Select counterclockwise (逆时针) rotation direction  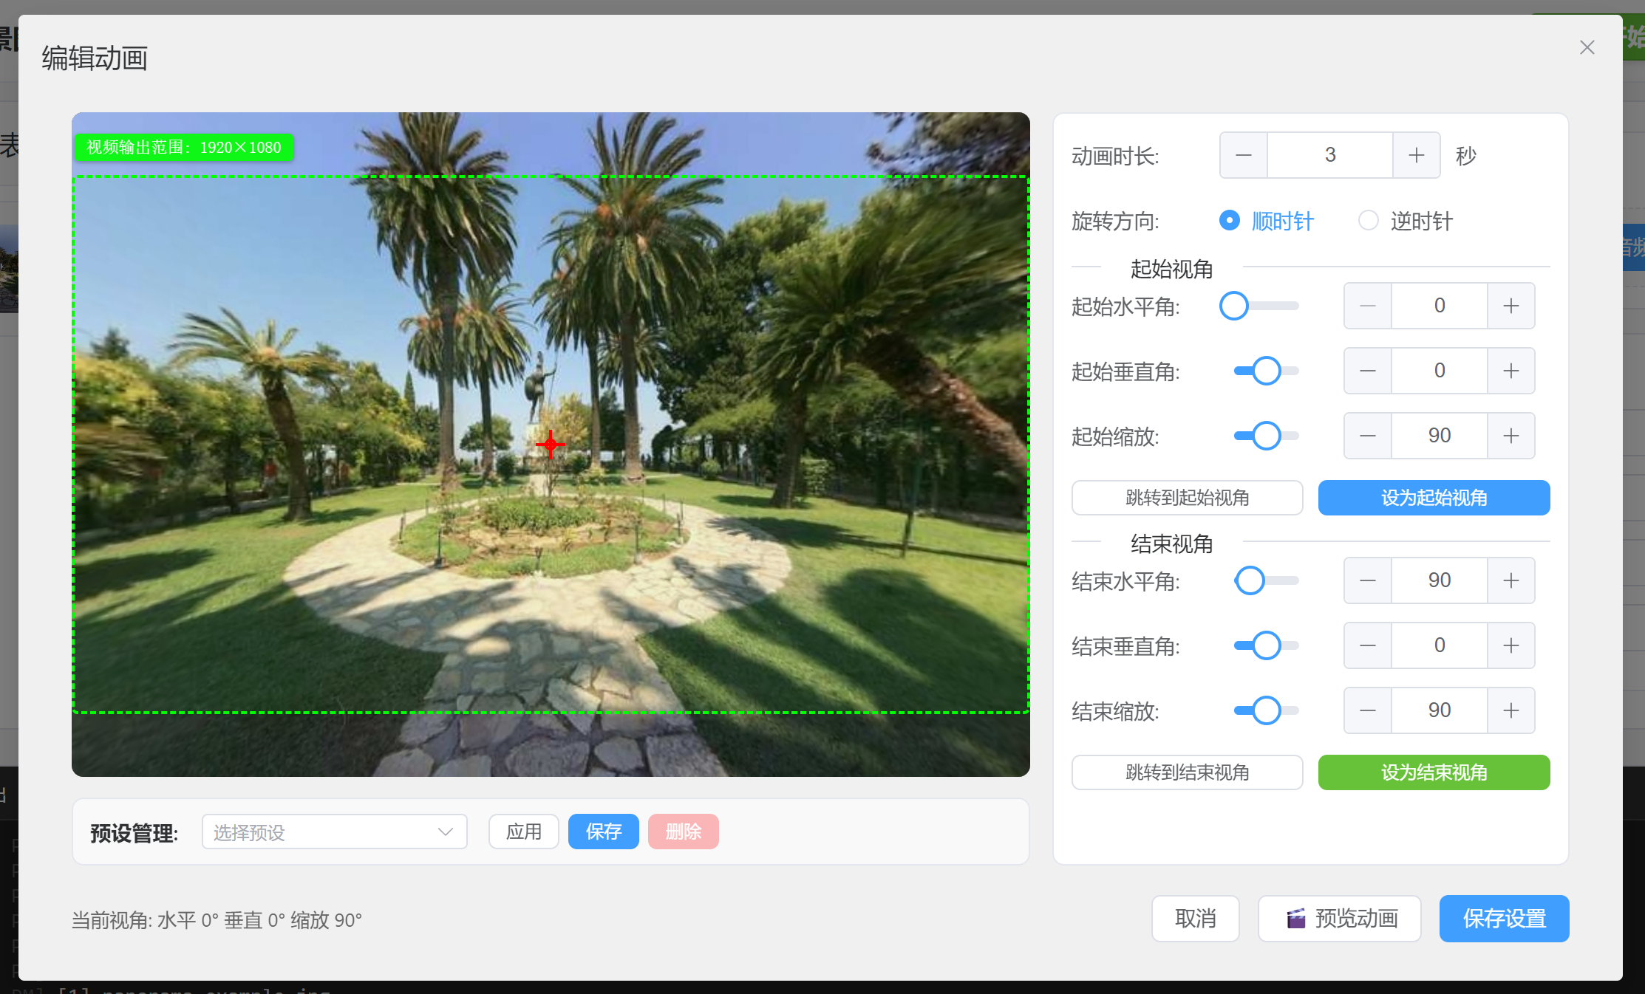[x=1369, y=221]
